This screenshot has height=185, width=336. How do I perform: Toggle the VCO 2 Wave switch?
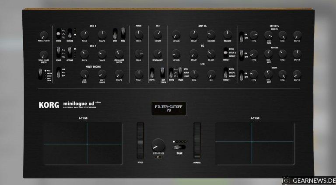pos(58,52)
